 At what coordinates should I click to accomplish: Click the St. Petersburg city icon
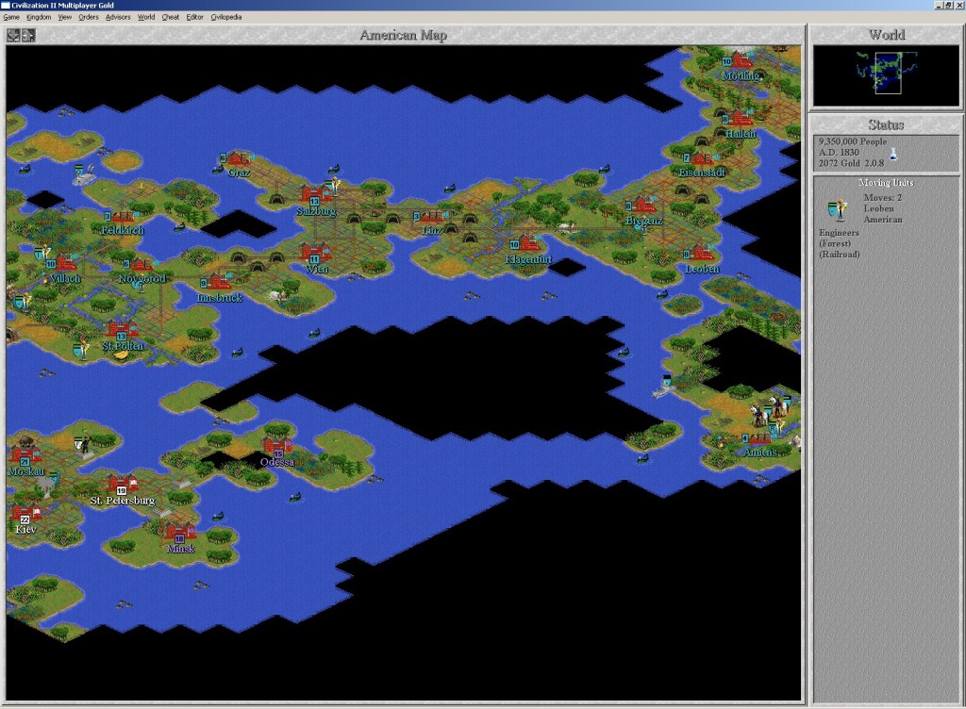pos(122,485)
